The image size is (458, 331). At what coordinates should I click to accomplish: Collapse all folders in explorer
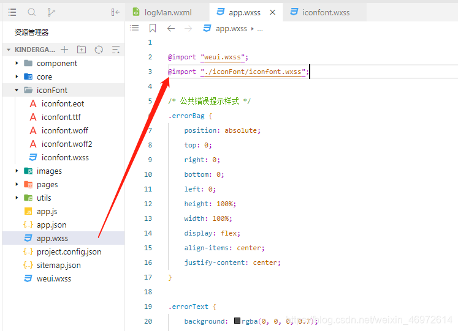pos(116,50)
